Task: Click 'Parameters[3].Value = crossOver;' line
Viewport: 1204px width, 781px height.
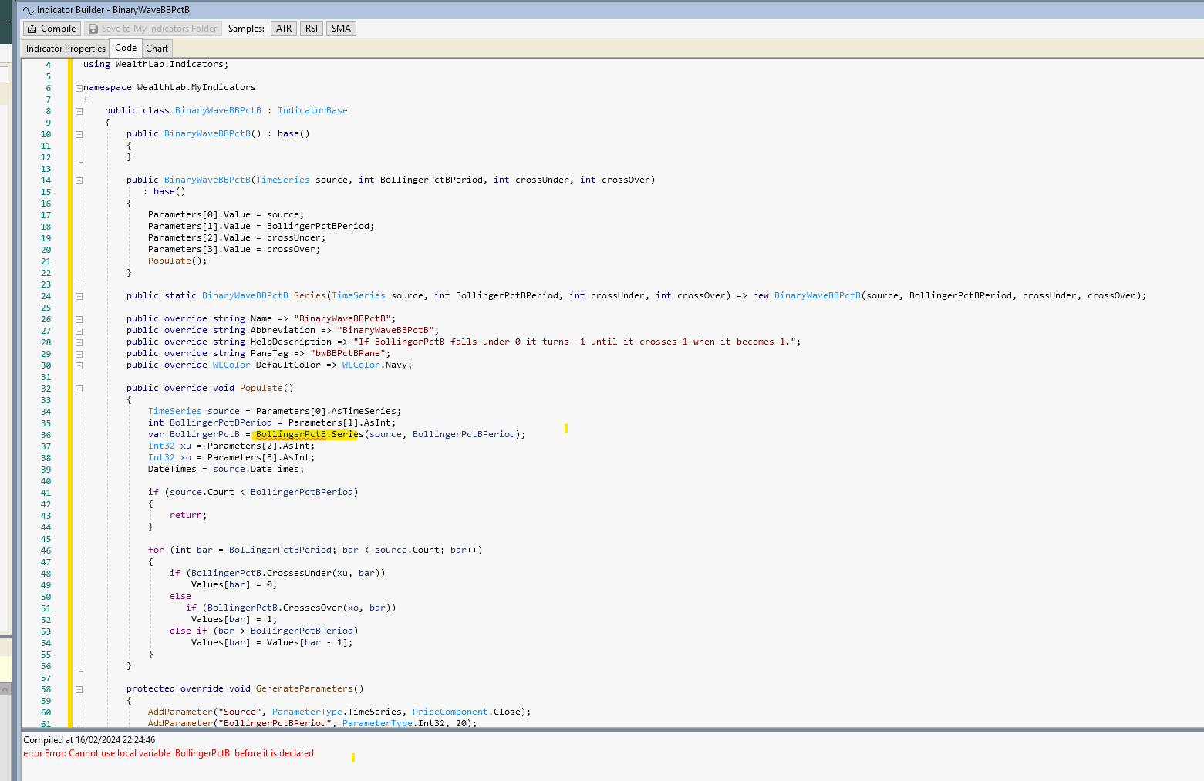Action: 234,249
